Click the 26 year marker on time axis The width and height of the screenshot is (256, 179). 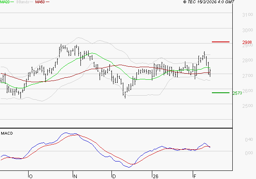[x=156, y=176]
